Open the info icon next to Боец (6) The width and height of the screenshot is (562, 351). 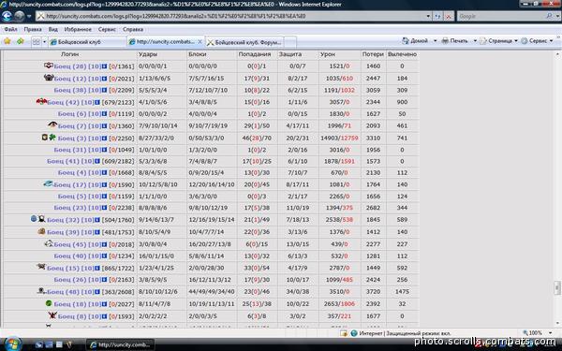click(x=104, y=114)
